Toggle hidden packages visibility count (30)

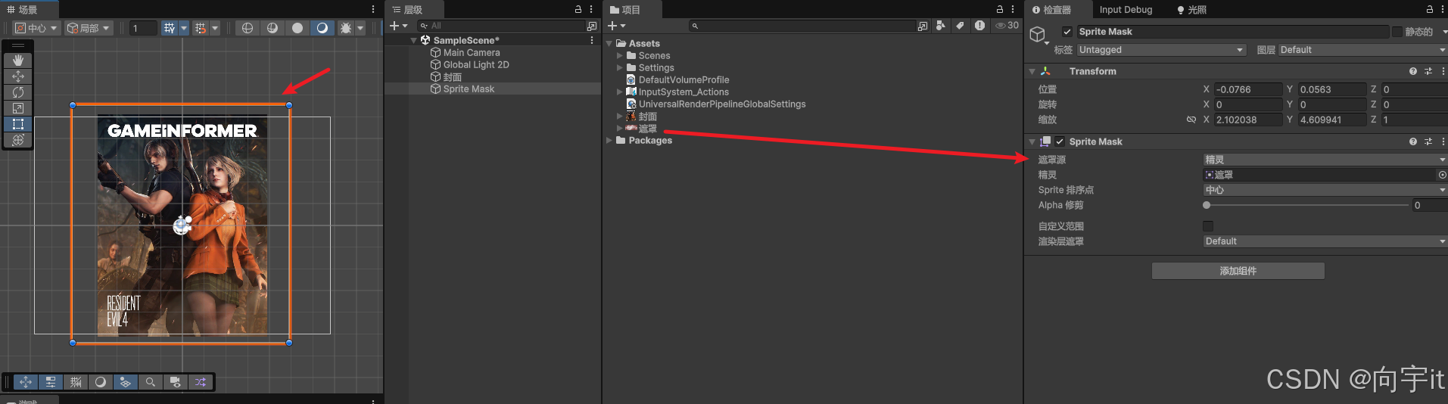1007,26
